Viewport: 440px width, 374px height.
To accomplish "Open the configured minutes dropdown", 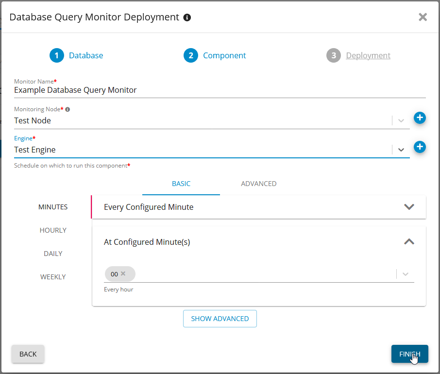I will pos(406,274).
